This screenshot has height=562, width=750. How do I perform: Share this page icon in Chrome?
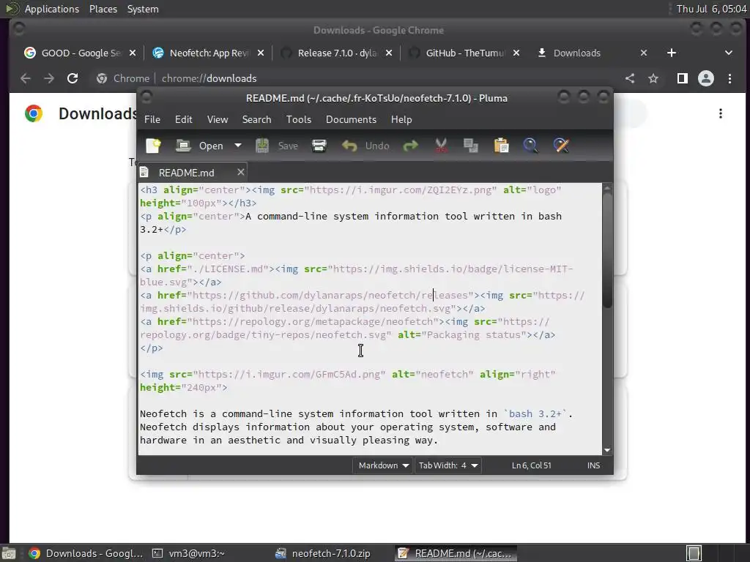(630, 78)
